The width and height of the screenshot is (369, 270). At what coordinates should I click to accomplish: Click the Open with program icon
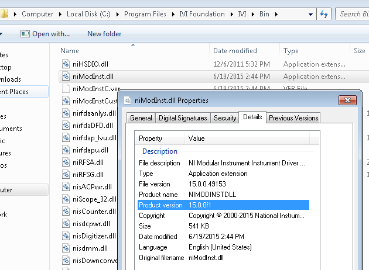[x=25, y=34]
